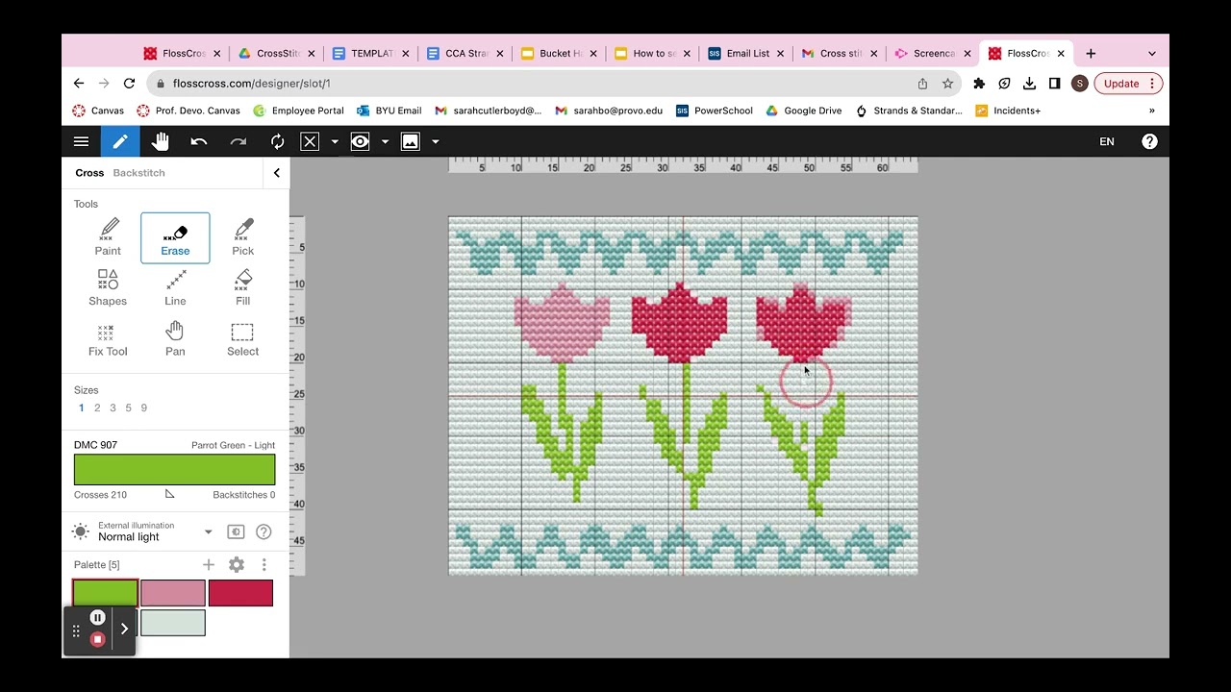The image size is (1231, 692).
Task: Change language via EN button
Action: click(x=1107, y=141)
